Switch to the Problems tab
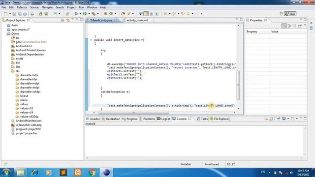 [x=147, y=119]
